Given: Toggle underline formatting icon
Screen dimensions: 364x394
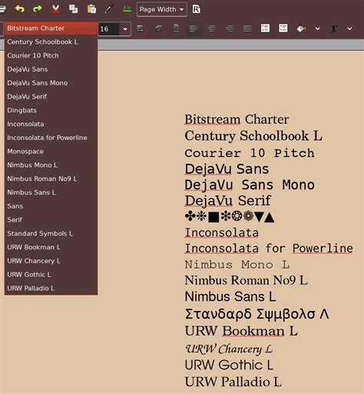Looking at the screenshot, I should [x=176, y=28].
